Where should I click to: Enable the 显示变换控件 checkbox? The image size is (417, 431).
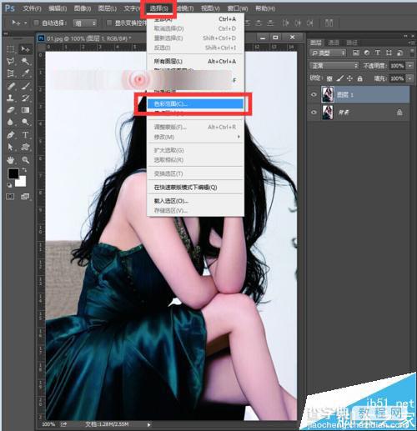(109, 23)
